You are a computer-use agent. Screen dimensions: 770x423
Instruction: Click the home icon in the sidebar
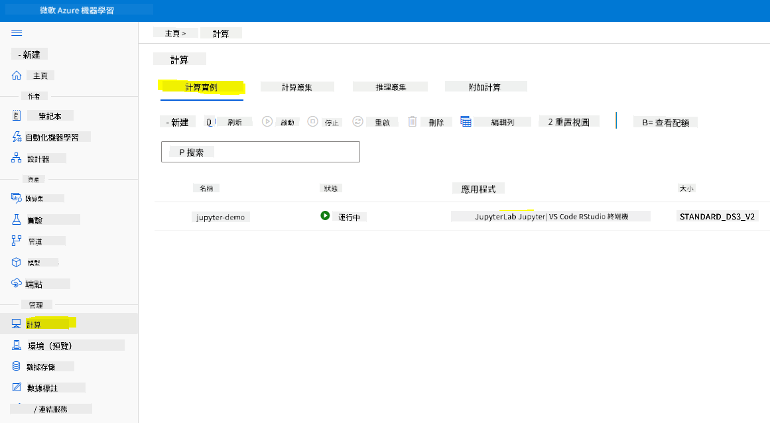pos(17,75)
